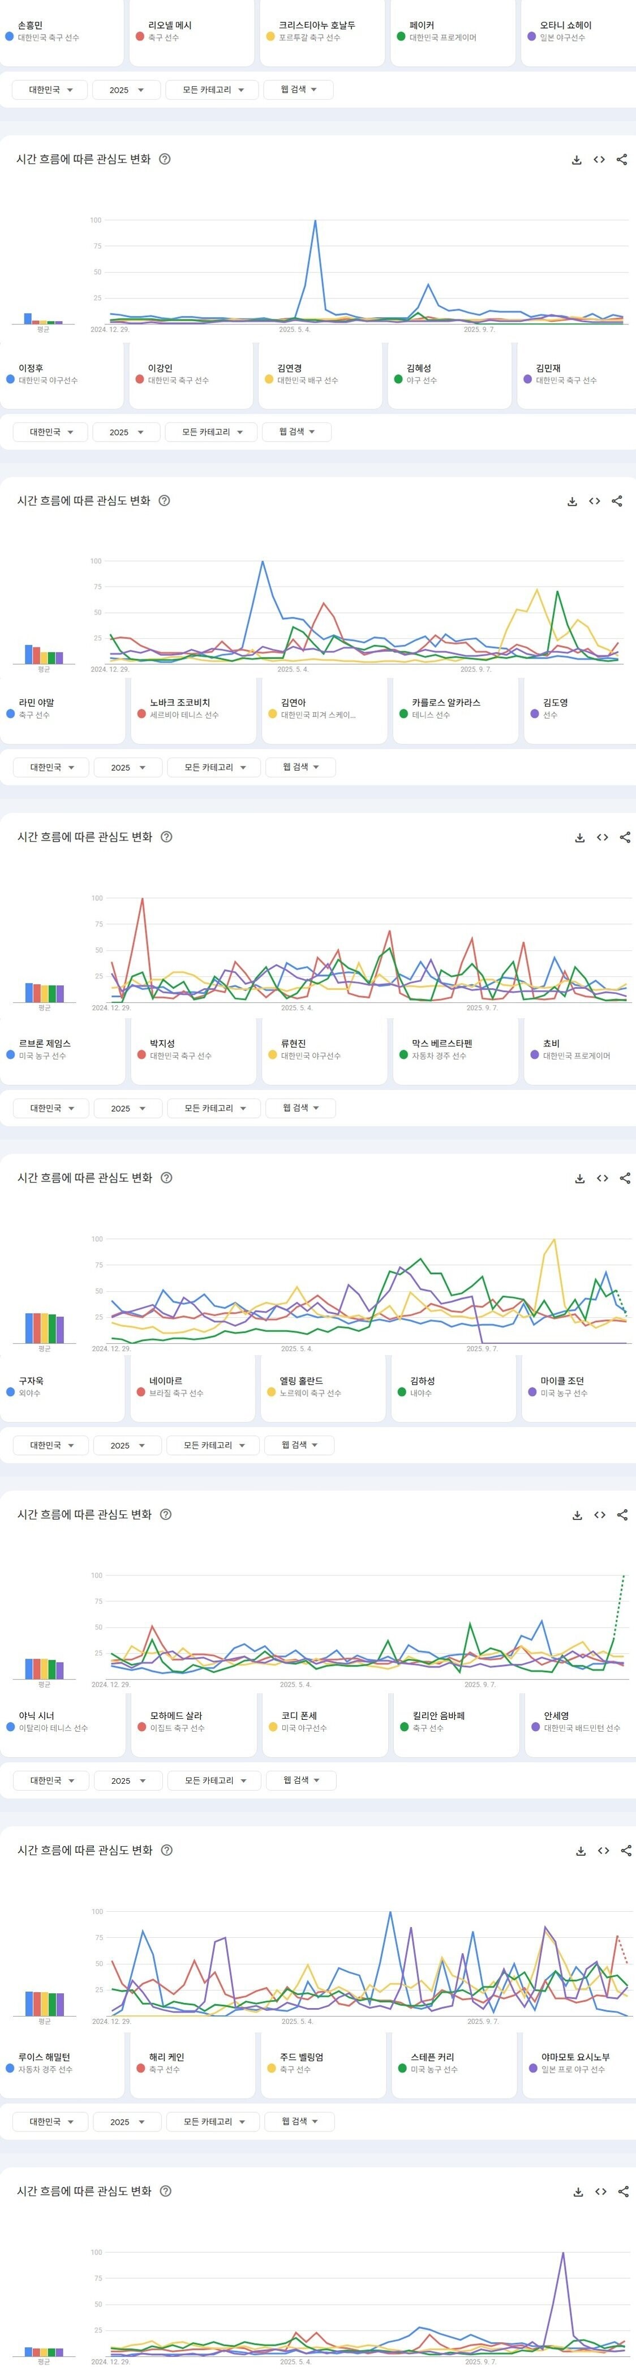636x2375 pixels.
Task: Share the 야닉 시너 comparison interest chart
Action: (x=627, y=1851)
